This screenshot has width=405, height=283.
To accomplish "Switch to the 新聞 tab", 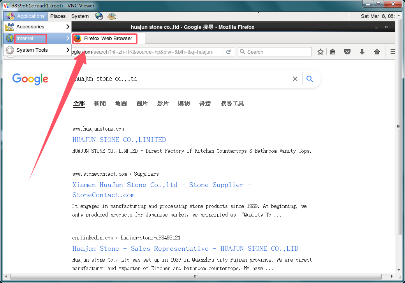I will coord(100,103).
